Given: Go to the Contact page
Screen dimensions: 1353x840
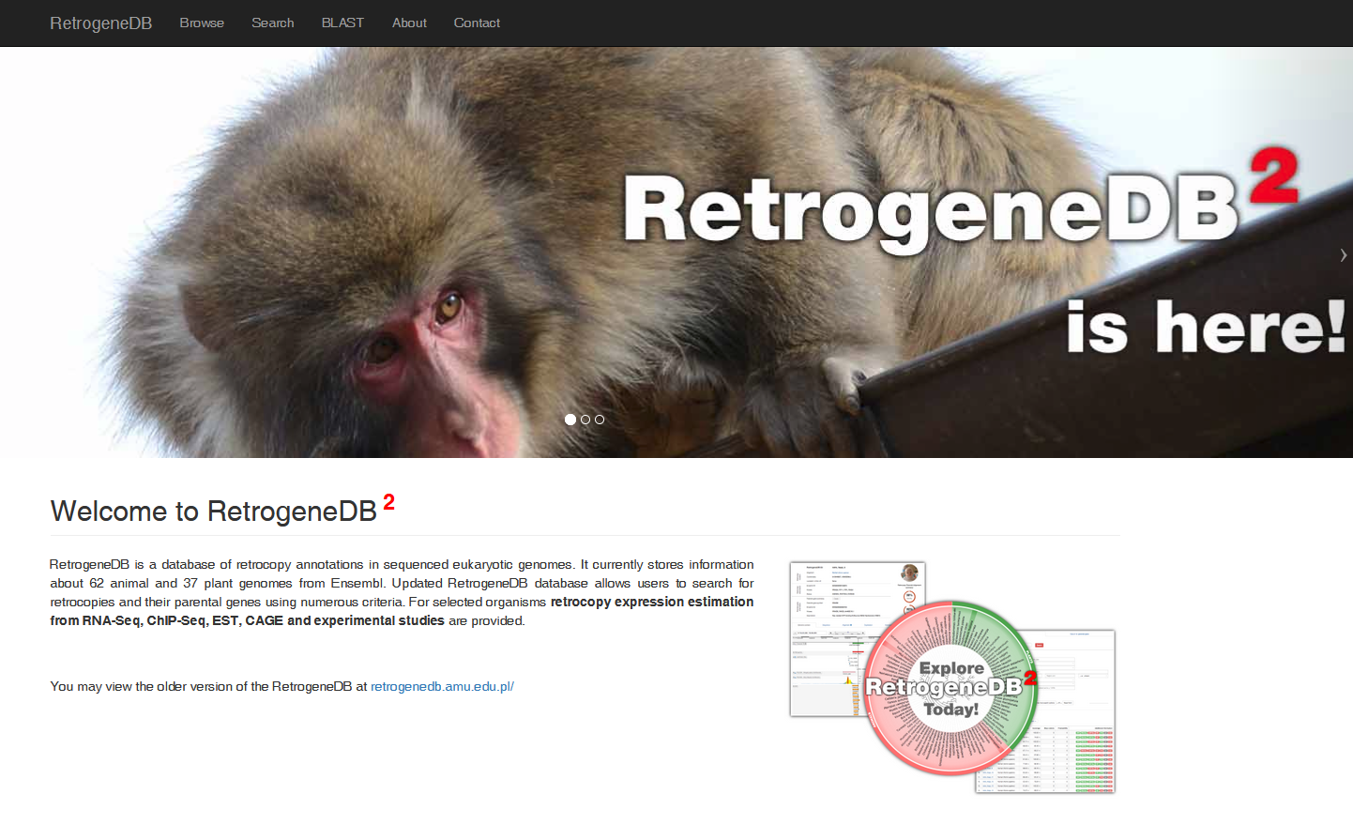Looking at the screenshot, I should click(477, 23).
